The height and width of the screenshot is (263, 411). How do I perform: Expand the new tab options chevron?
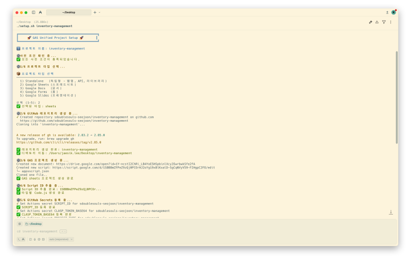[x=99, y=12]
